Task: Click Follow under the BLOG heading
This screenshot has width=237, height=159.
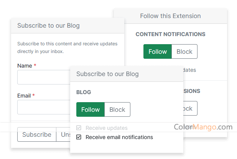Action: tap(91, 109)
